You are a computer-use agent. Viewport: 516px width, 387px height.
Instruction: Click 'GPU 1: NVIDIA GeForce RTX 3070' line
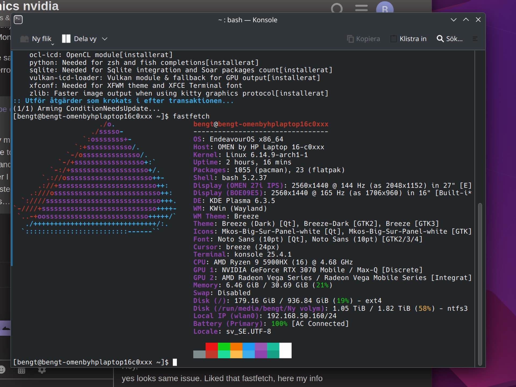coord(308,270)
